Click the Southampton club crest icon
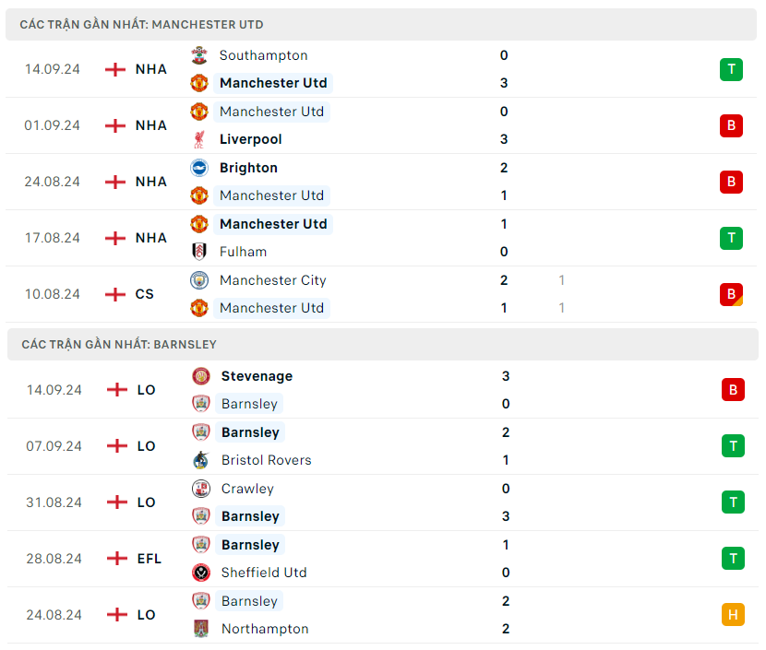Image resolution: width=766 pixels, height=650 pixels. point(199,55)
